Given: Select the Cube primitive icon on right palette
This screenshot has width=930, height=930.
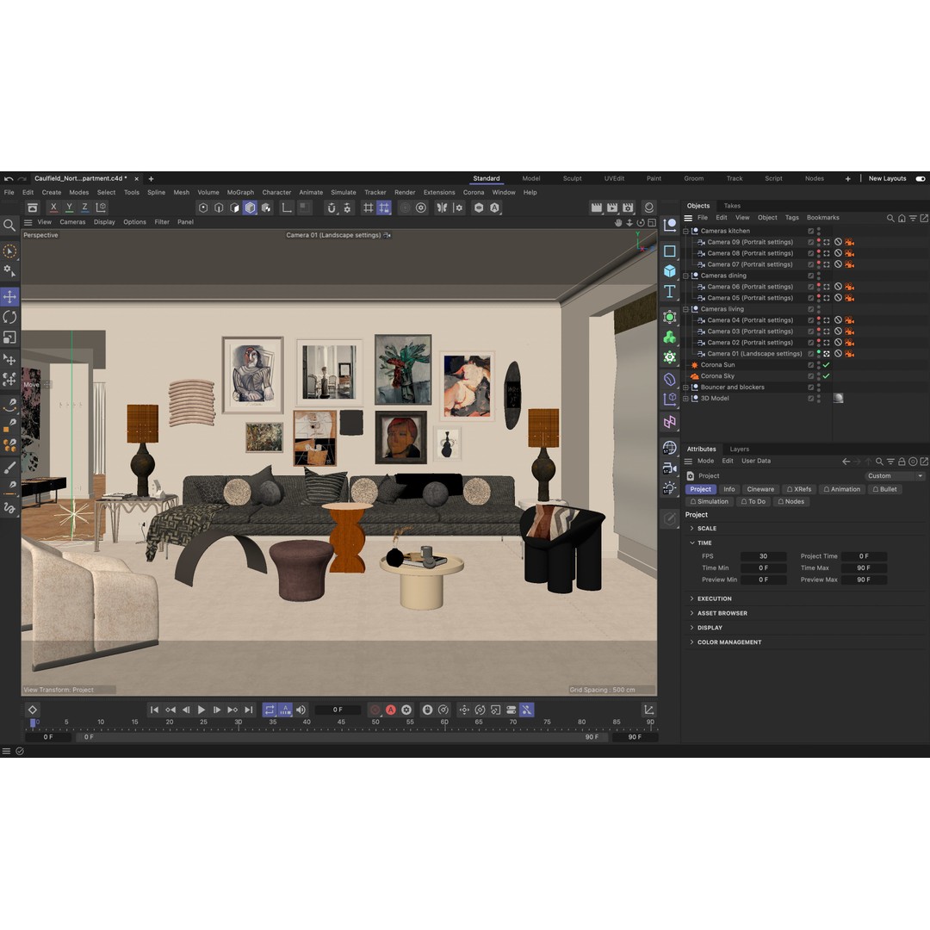Looking at the screenshot, I should click(x=670, y=270).
